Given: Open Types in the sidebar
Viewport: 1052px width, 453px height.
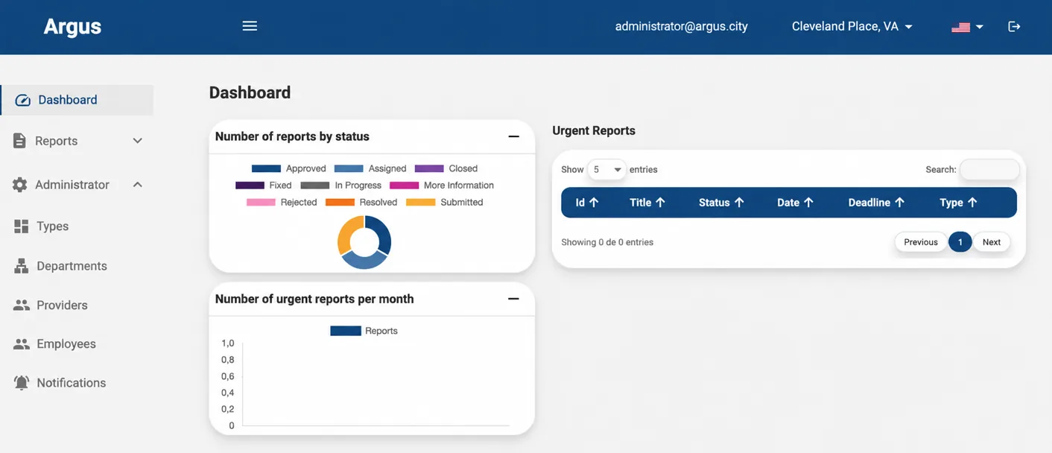Looking at the screenshot, I should 52,226.
